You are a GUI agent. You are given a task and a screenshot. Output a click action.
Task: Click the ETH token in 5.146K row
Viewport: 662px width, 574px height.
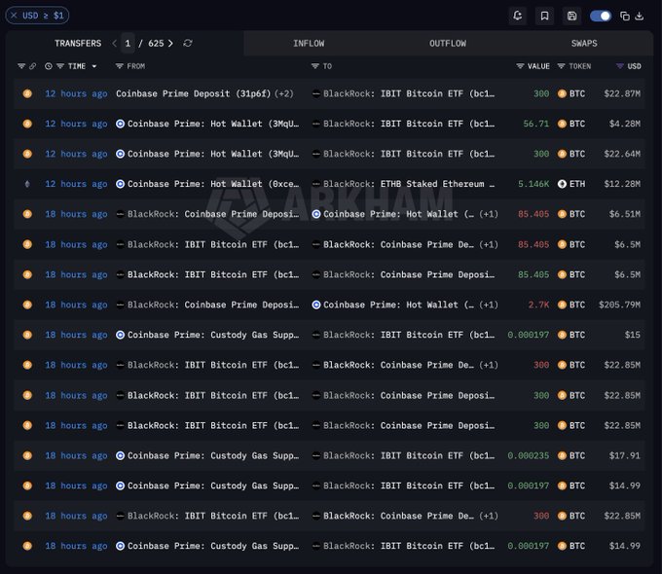point(571,184)
